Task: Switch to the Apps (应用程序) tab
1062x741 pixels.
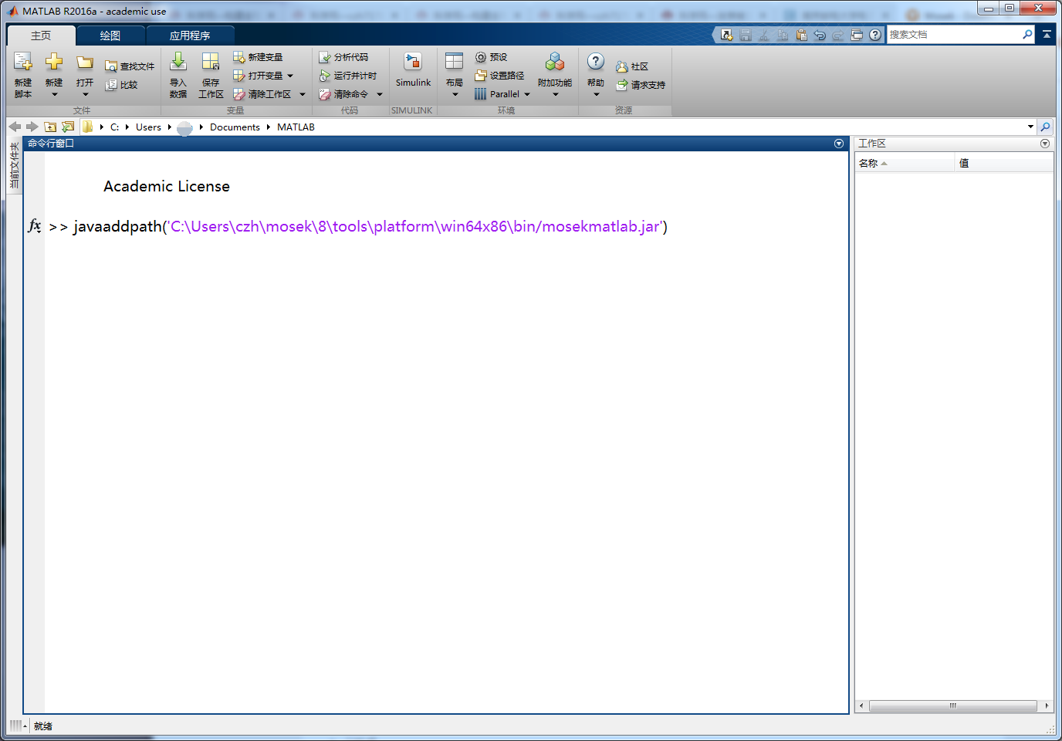Action: tap(190, 36)
